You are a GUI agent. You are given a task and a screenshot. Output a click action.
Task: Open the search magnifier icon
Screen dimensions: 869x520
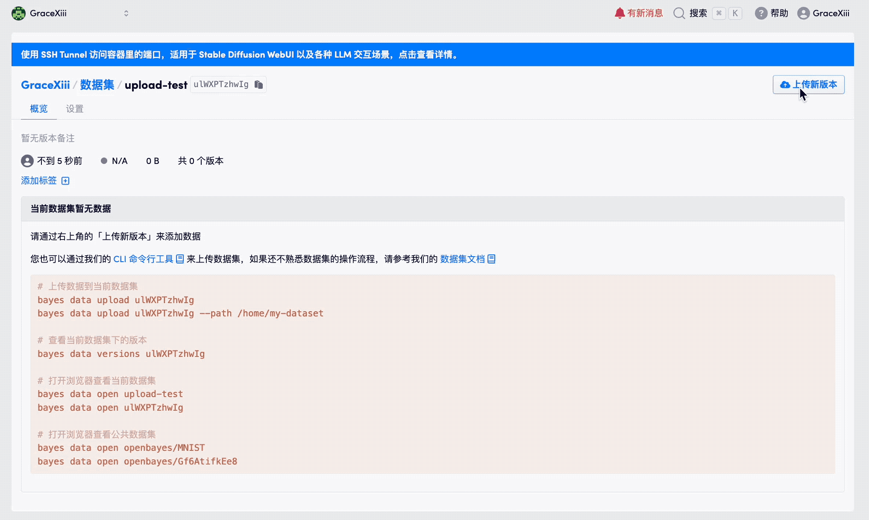coord(679,13)
